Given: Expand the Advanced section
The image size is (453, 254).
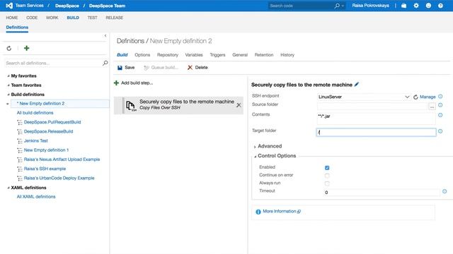Looking at the screenshot, I should click(255, 147).
